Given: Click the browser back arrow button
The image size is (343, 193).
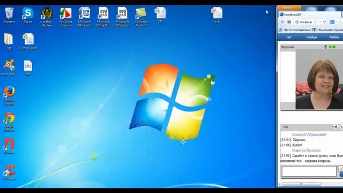Looking at the screenshot, I should coord(282,22).
